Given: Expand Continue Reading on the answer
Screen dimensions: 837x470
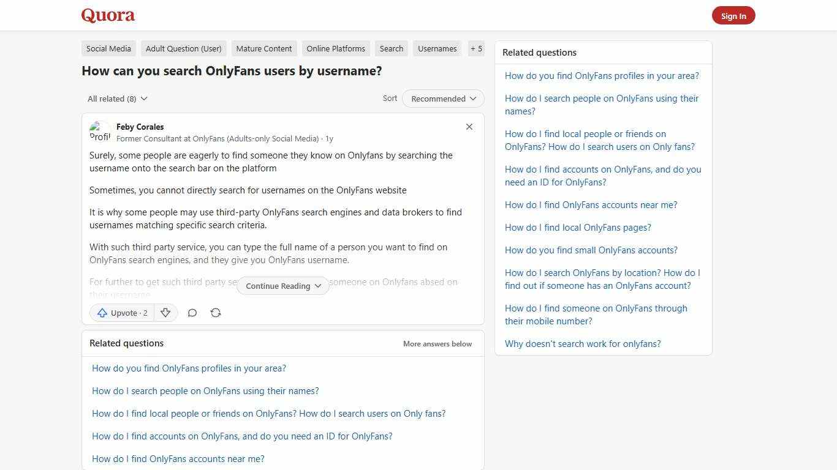Looking at the screenshot, I should coord(282,286).
